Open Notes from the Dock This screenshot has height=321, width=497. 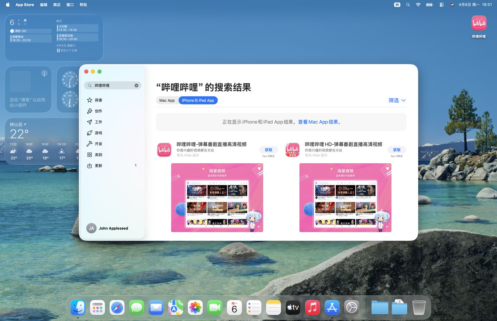[274, 307]
